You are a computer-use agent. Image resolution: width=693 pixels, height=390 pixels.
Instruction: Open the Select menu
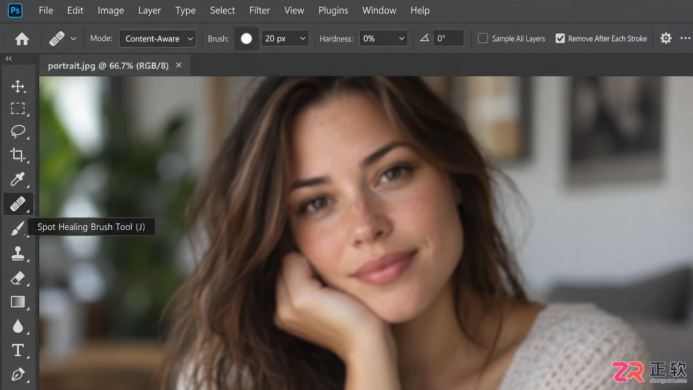coord(222,10)
